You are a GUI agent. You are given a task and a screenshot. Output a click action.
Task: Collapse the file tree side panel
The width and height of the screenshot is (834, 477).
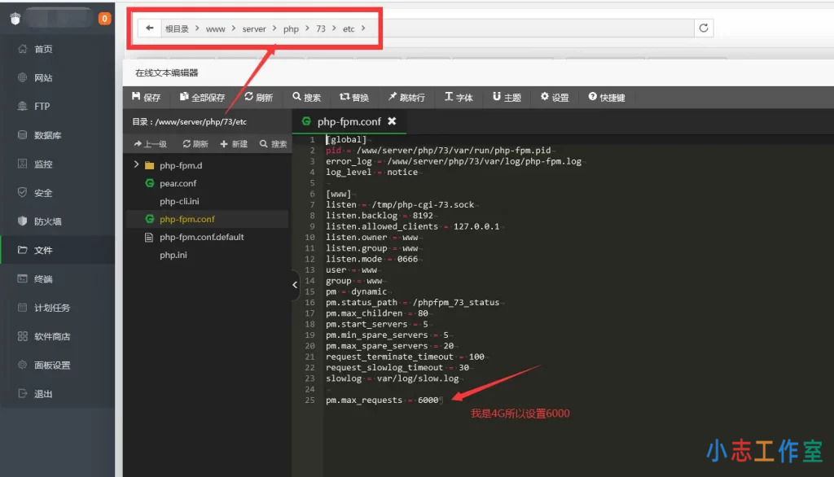coord(295,285)
